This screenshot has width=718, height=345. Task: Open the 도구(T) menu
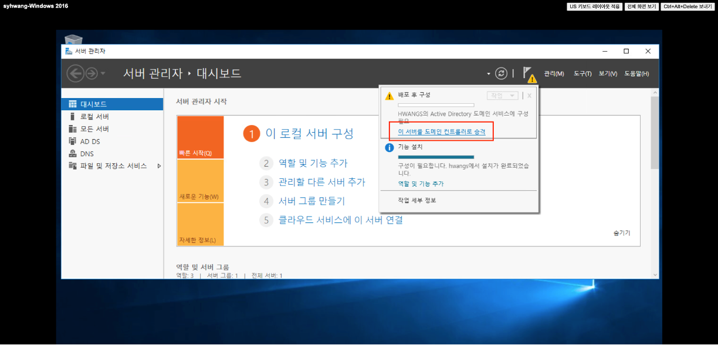click(582, 74)
